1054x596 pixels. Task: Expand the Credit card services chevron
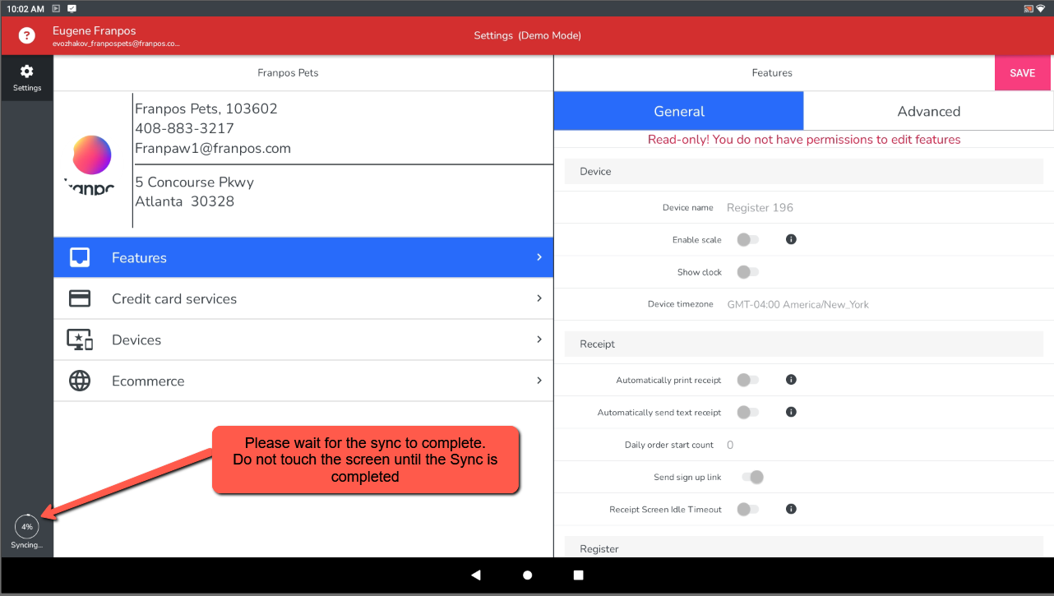click(539, 298)
